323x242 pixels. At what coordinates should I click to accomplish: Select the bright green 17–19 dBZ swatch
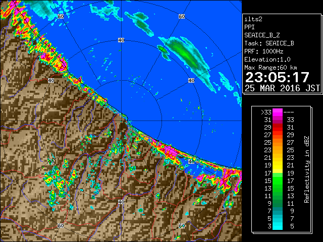(x=278, y=175)
